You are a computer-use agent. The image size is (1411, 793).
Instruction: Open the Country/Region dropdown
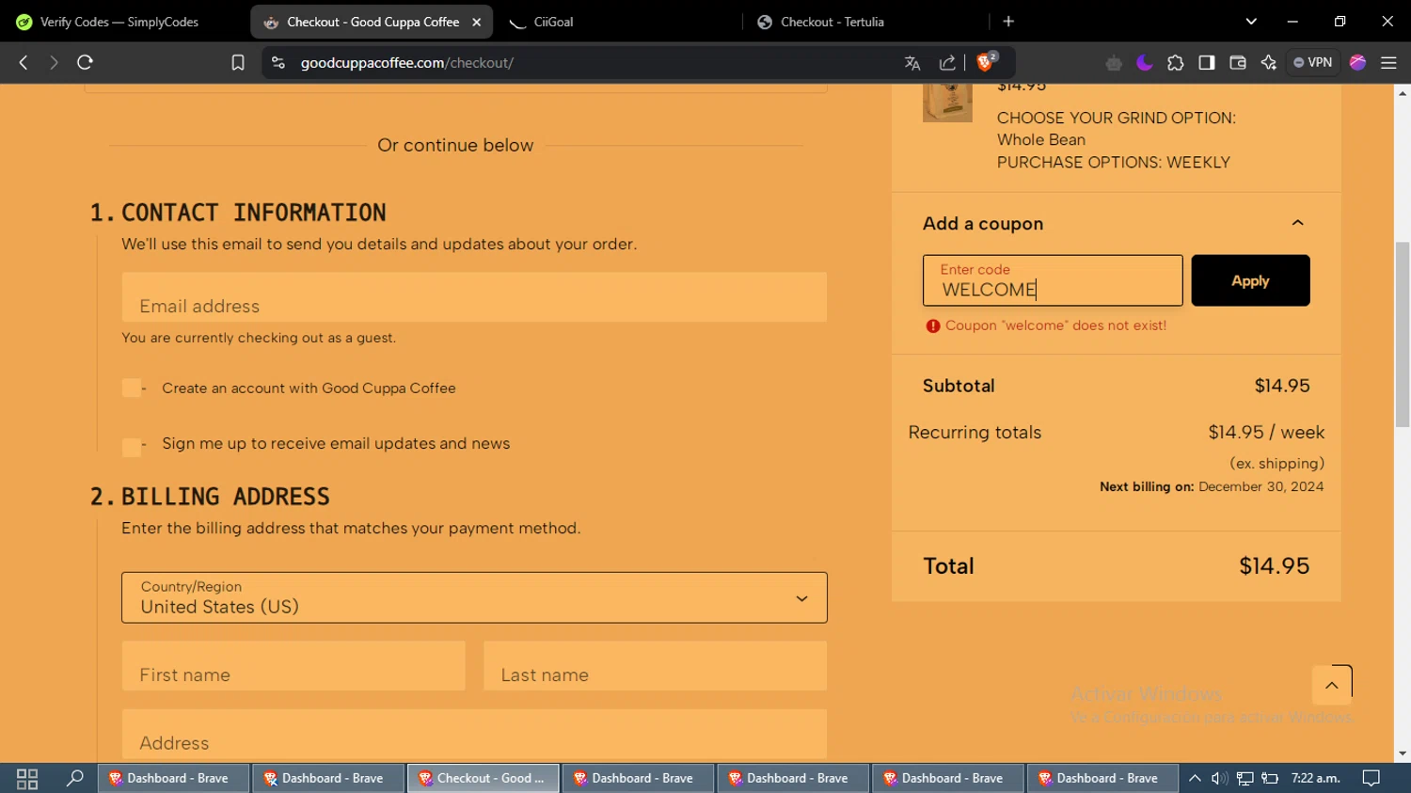coord(474,597)
